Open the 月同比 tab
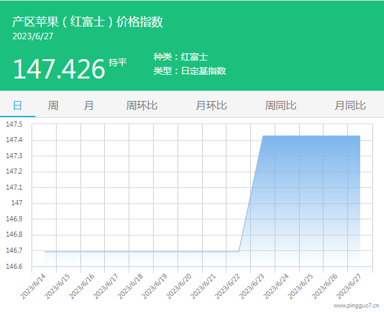This screenshot has height=312, width=384. point(350,106)
